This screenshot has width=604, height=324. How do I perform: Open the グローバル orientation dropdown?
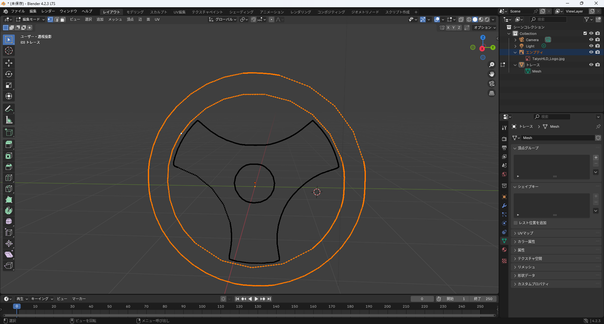tap(223, 19)
